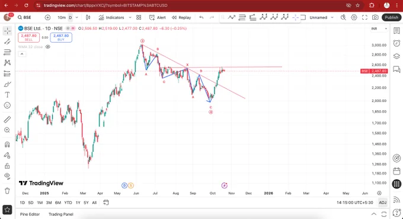403x219 pixels.
Task: Open the Pine Editor tab
Action: click(x=30, y=214)
